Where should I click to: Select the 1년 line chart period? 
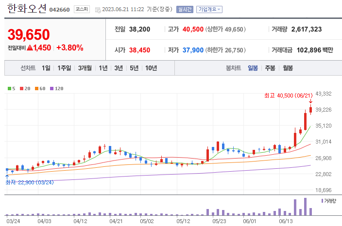coord(103,68)
